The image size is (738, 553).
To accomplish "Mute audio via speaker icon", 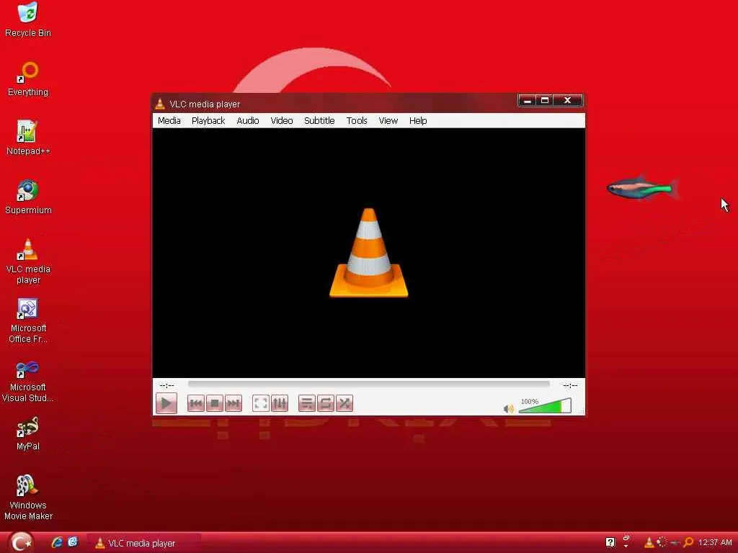I will [x=508, y=409].
